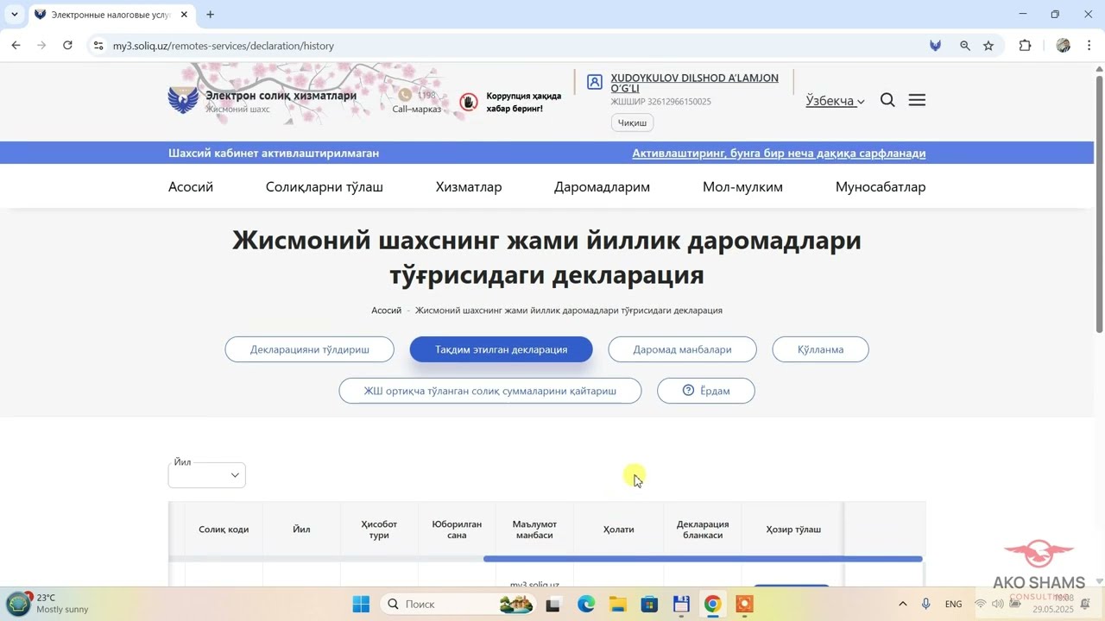
Task: Expand the tab search dropdown
Action: pyautogui.click(x=14, y=15)
